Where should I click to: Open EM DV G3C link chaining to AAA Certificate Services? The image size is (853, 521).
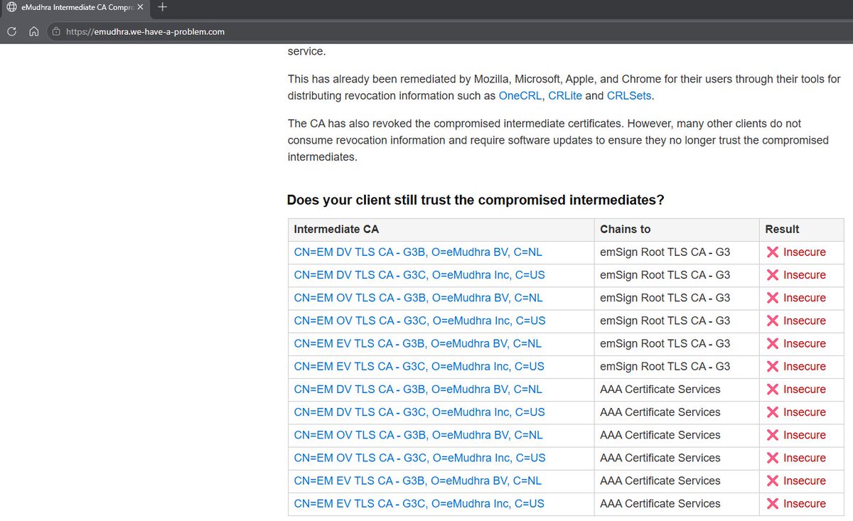(x=419, y=412)
